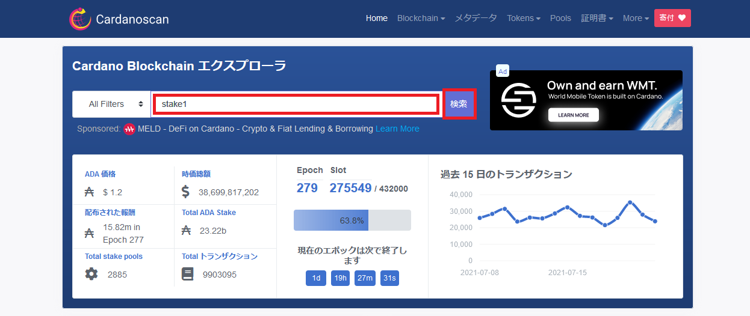750x316 pixels.
Task: Click the MELD sponsor logo icon
Action: [x=129, y=129]
